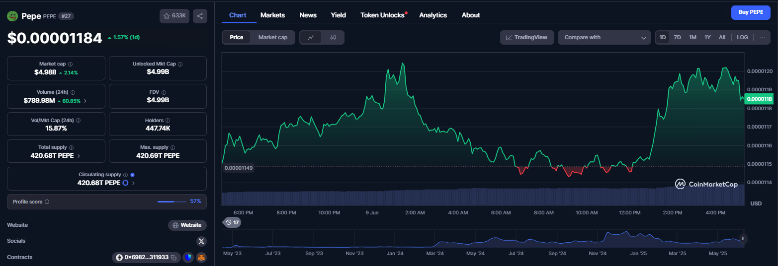Click the Website link button

point(187,225)
